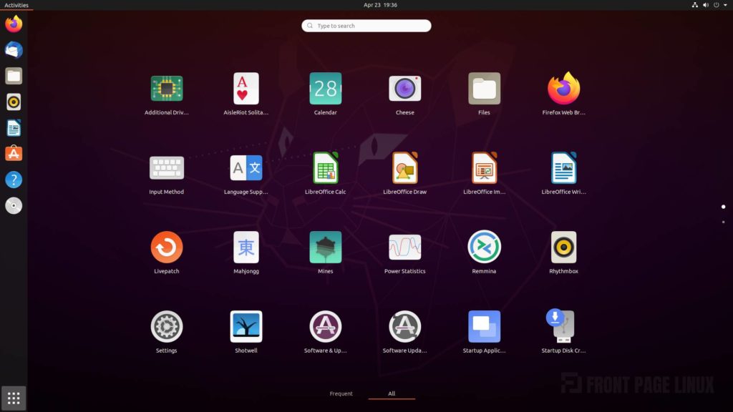Launch Cheese webcam app

point(405,89)
